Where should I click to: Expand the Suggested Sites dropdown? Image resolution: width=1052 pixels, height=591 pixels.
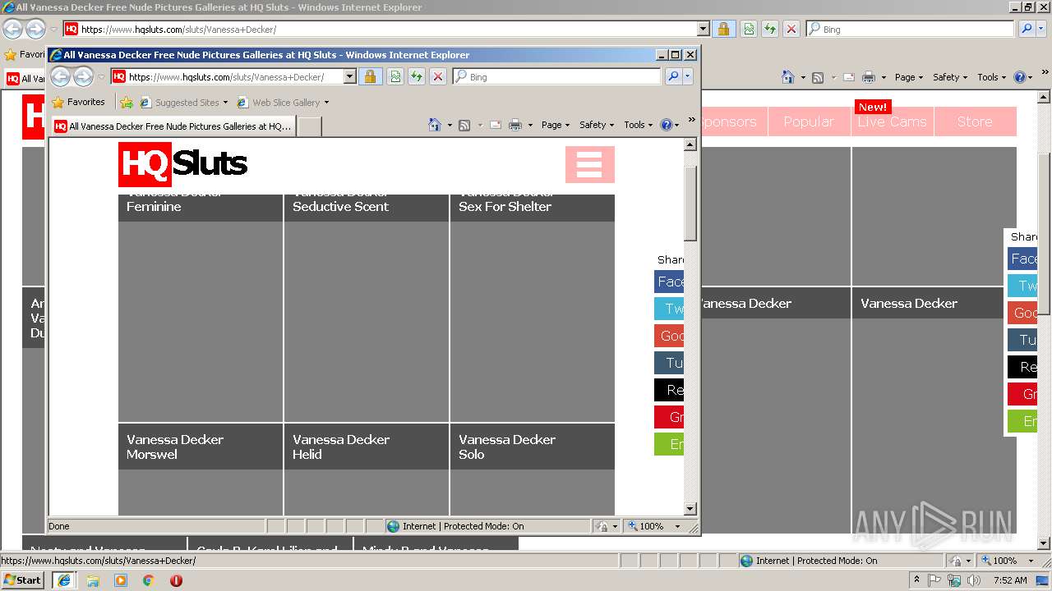[x=225, y=103]
